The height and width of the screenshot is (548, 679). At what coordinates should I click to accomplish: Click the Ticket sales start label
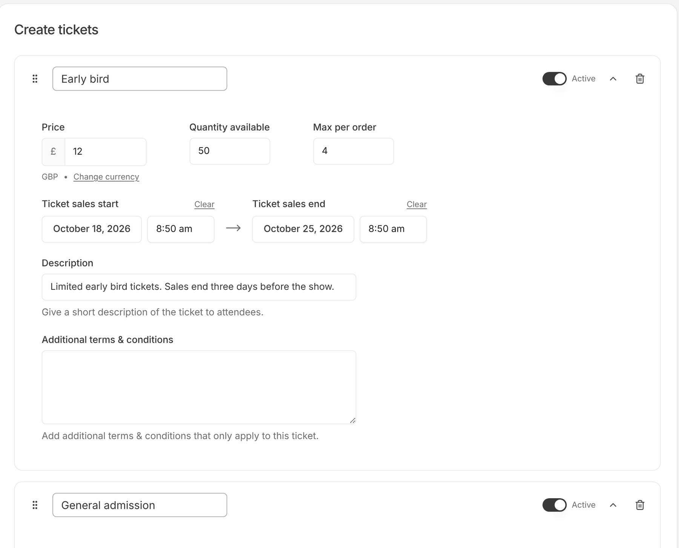[x=80, y=204]
